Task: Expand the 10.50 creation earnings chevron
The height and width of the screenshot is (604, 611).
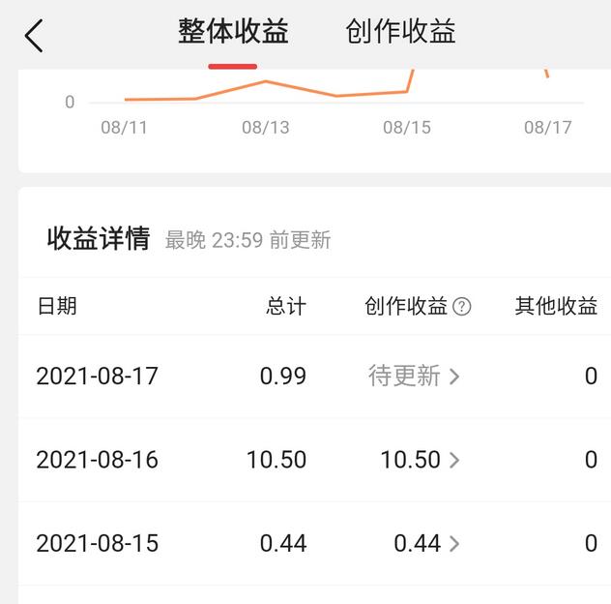Action: click(454, 460)
